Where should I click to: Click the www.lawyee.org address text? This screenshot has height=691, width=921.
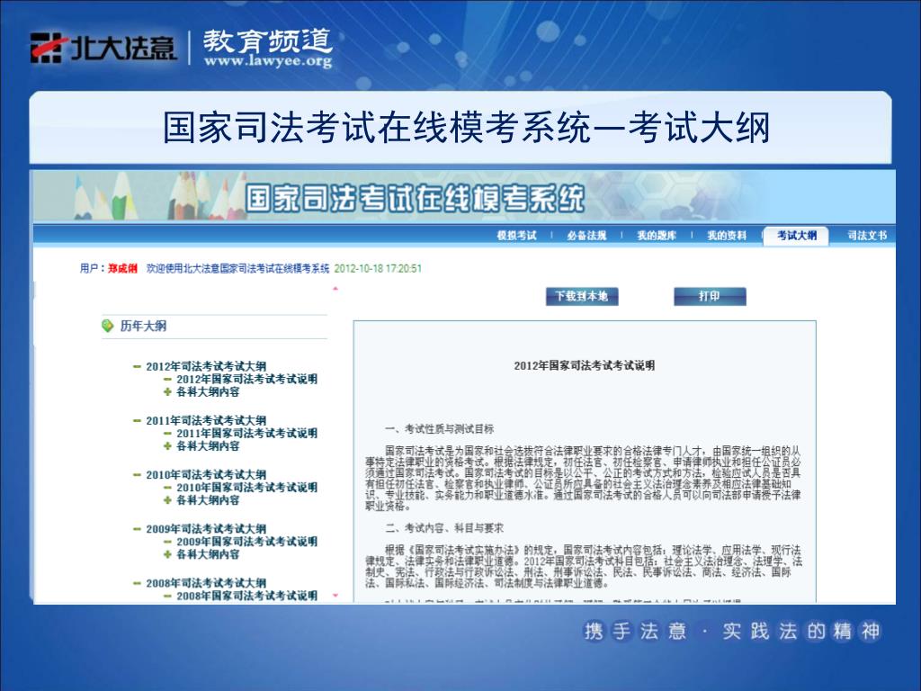coord(268,60)
